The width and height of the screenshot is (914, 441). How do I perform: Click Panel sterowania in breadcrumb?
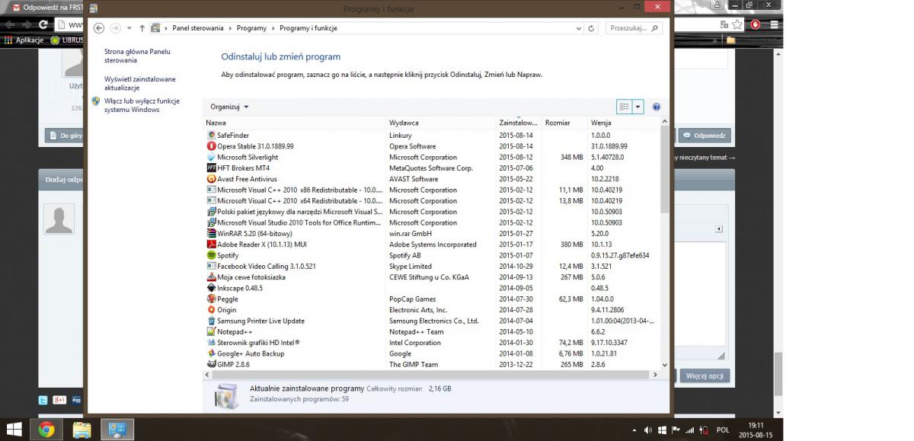tap(198, 28)
